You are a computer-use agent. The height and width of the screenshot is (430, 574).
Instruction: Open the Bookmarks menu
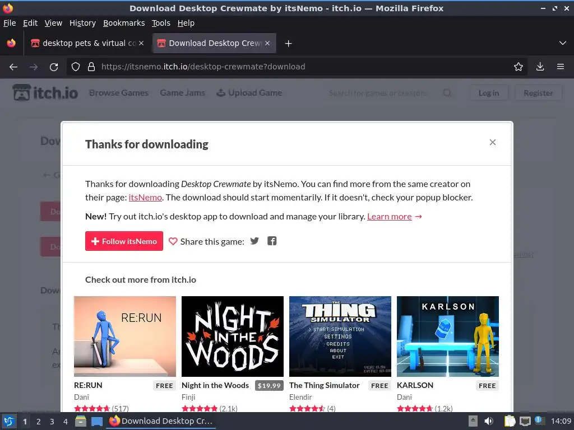click(x=124, y=23)
